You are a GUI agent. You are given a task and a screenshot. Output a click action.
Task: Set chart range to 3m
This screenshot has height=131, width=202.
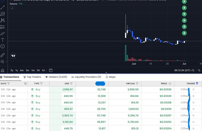(x=27, y=70)
